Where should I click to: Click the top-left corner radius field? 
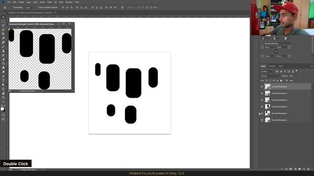(x=270, y=47)
